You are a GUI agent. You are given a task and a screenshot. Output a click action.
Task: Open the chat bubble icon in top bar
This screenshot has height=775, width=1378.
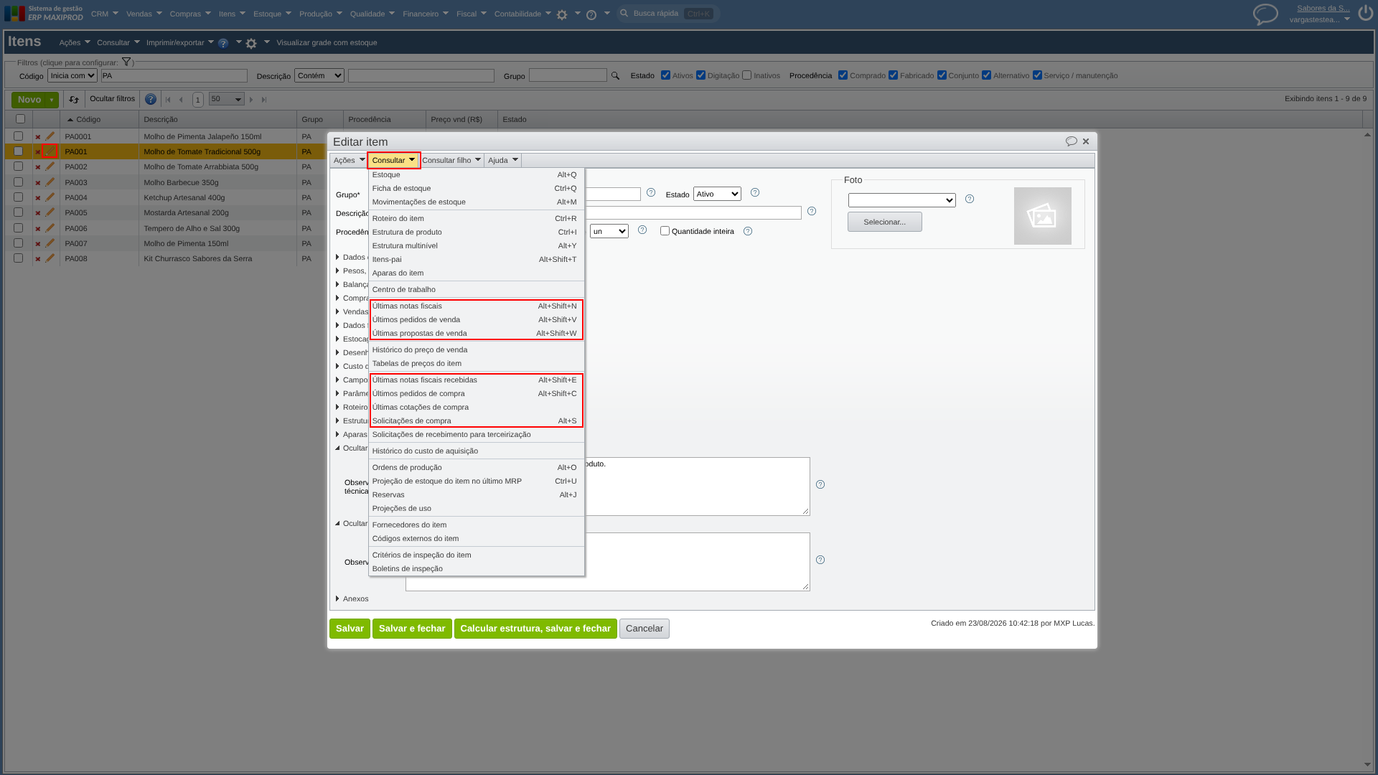click(1265, 14)
